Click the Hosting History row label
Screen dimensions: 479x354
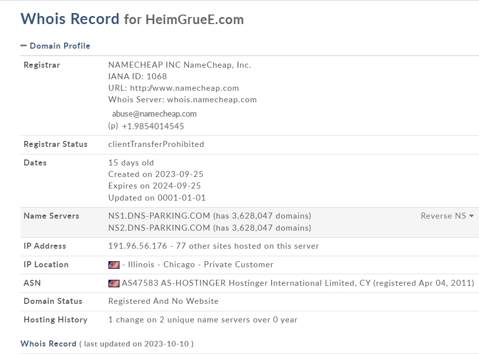(x=56, y=320)
